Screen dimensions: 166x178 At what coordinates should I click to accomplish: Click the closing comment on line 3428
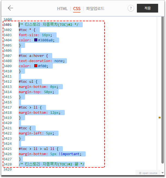(51, 164)
